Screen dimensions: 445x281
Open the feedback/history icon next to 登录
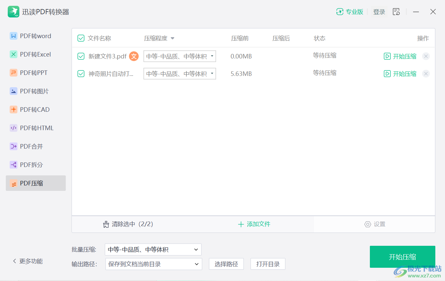(x=396, y=12)
